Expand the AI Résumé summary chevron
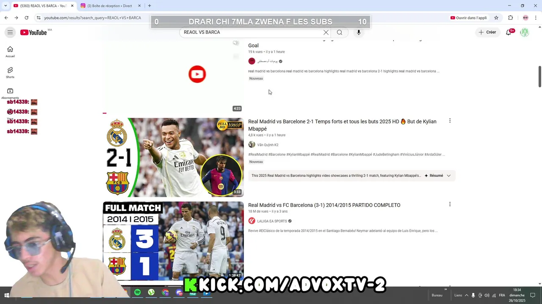The height and width of the screenshot is (304, 542). tap(448, 176)
